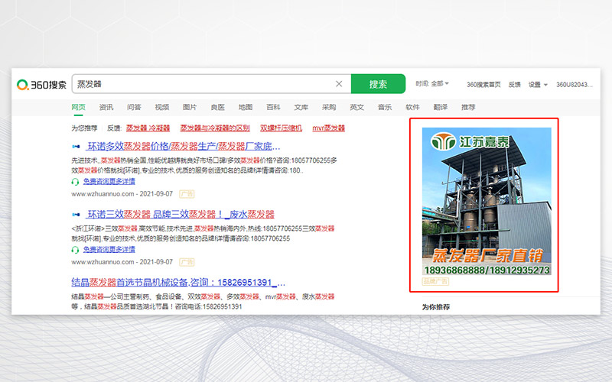Open the 360搜索首页 link
The height and width of the screenshot is (382, 612).
pyautogui.click(x=483, y=85)
